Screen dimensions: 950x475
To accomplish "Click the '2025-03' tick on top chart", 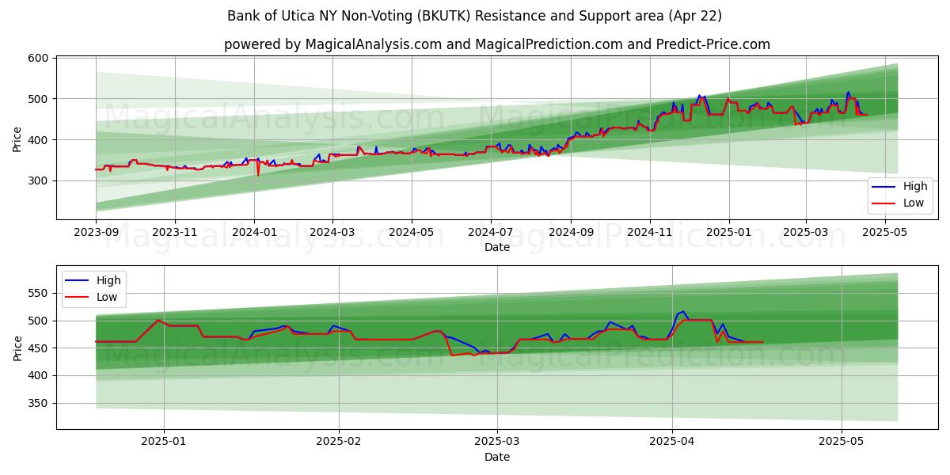I will pyautogui.click(x=805, y=232).
